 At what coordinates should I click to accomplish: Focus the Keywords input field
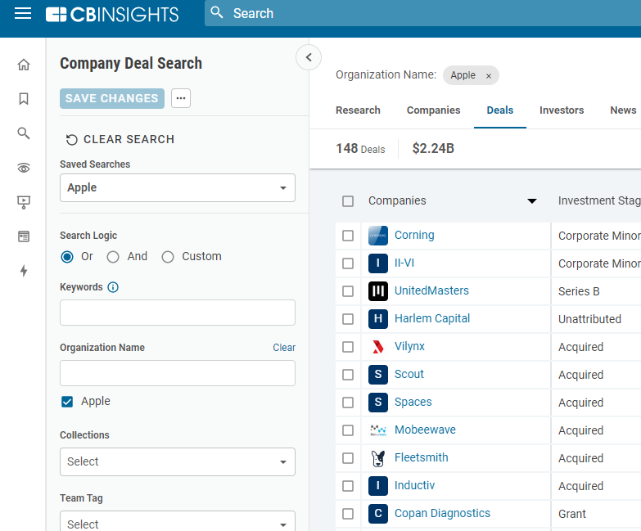[x=178, y=313]
